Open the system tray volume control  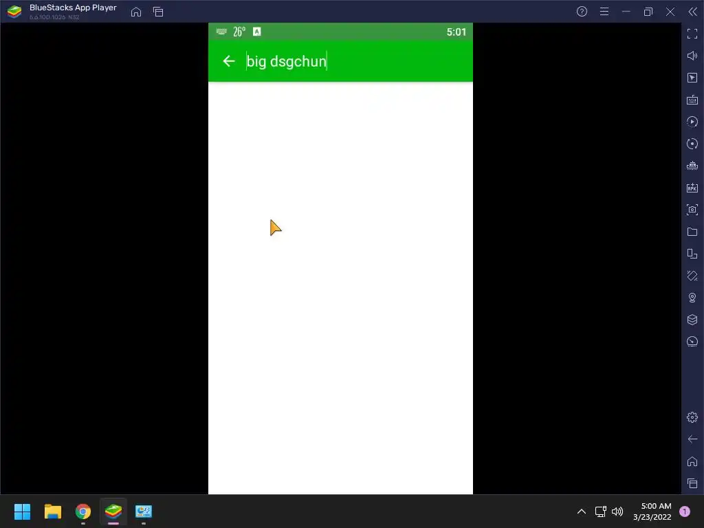coord(618,511)
